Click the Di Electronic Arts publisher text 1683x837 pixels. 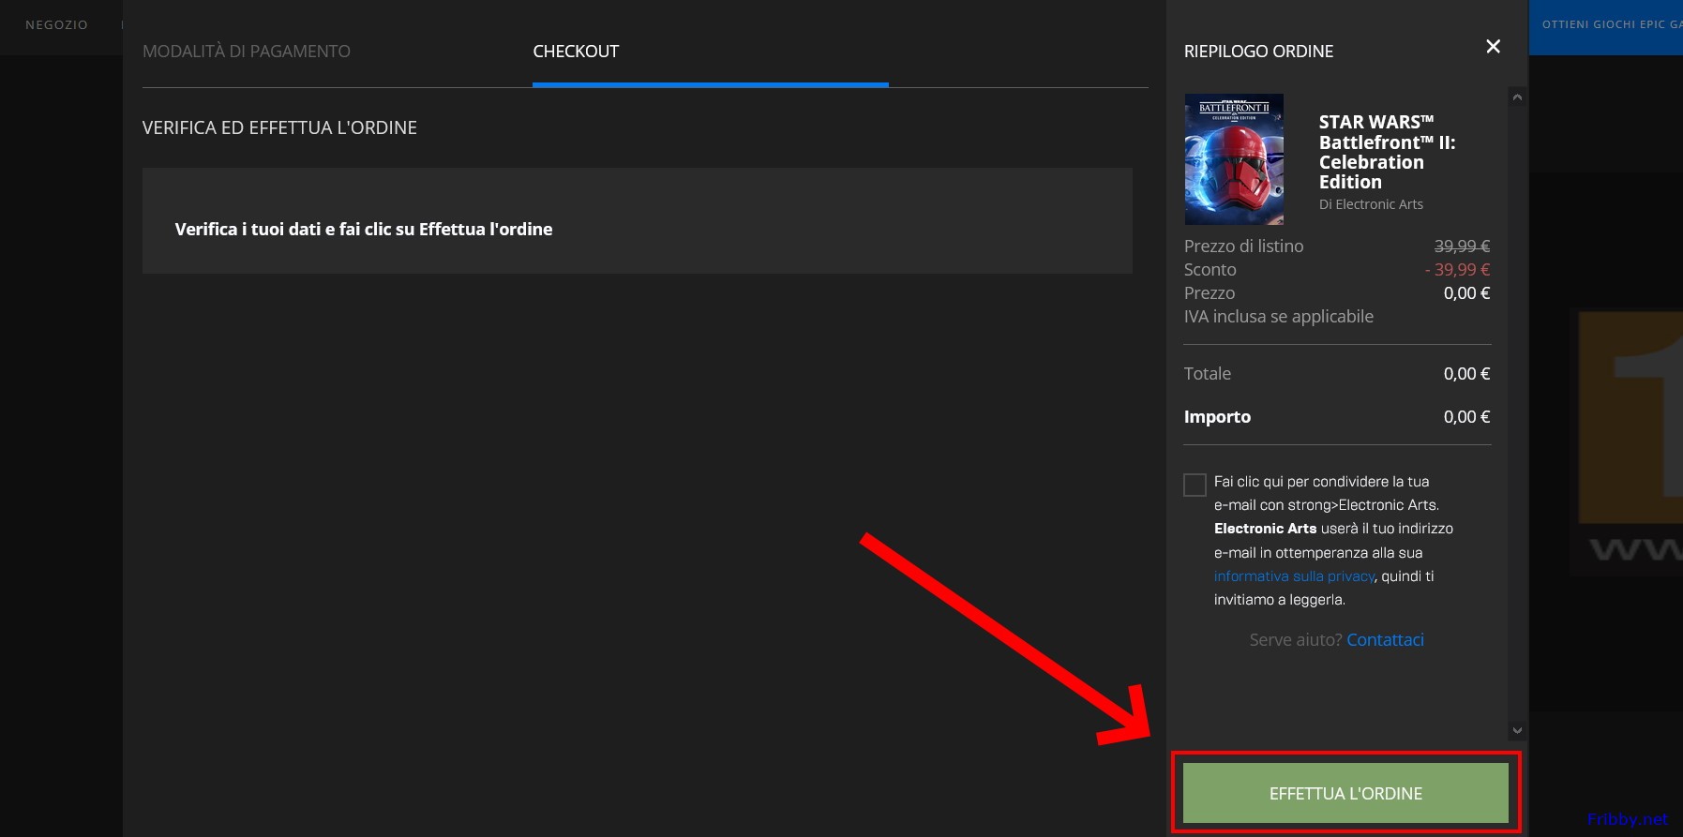1371,204
